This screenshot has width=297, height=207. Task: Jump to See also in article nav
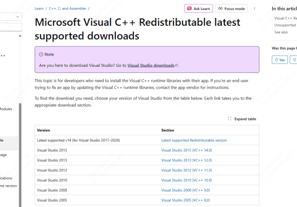coord(281,32)
